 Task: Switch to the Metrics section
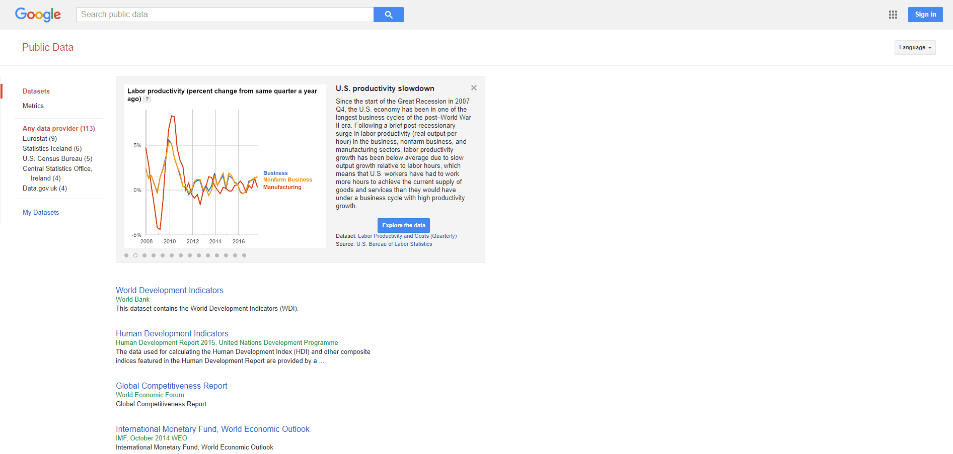coord(33,106)
